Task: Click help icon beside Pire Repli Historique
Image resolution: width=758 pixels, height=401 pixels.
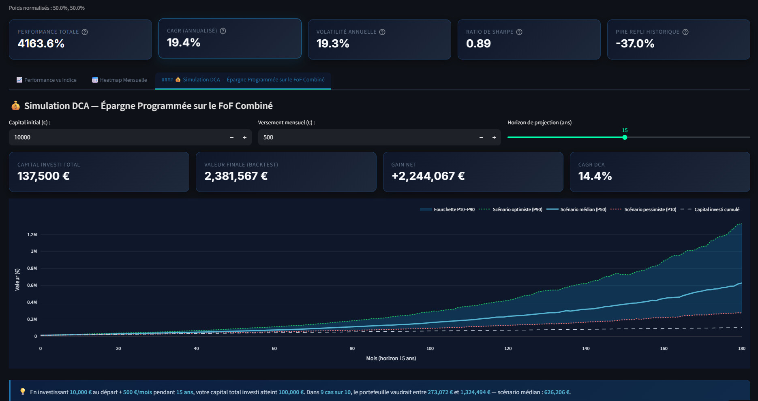Action: click(x=685, y=32)
